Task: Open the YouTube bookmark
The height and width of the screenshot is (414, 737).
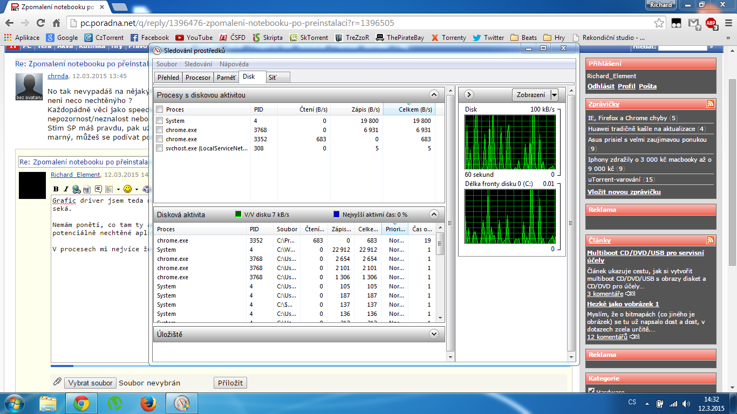Action: 194,38
